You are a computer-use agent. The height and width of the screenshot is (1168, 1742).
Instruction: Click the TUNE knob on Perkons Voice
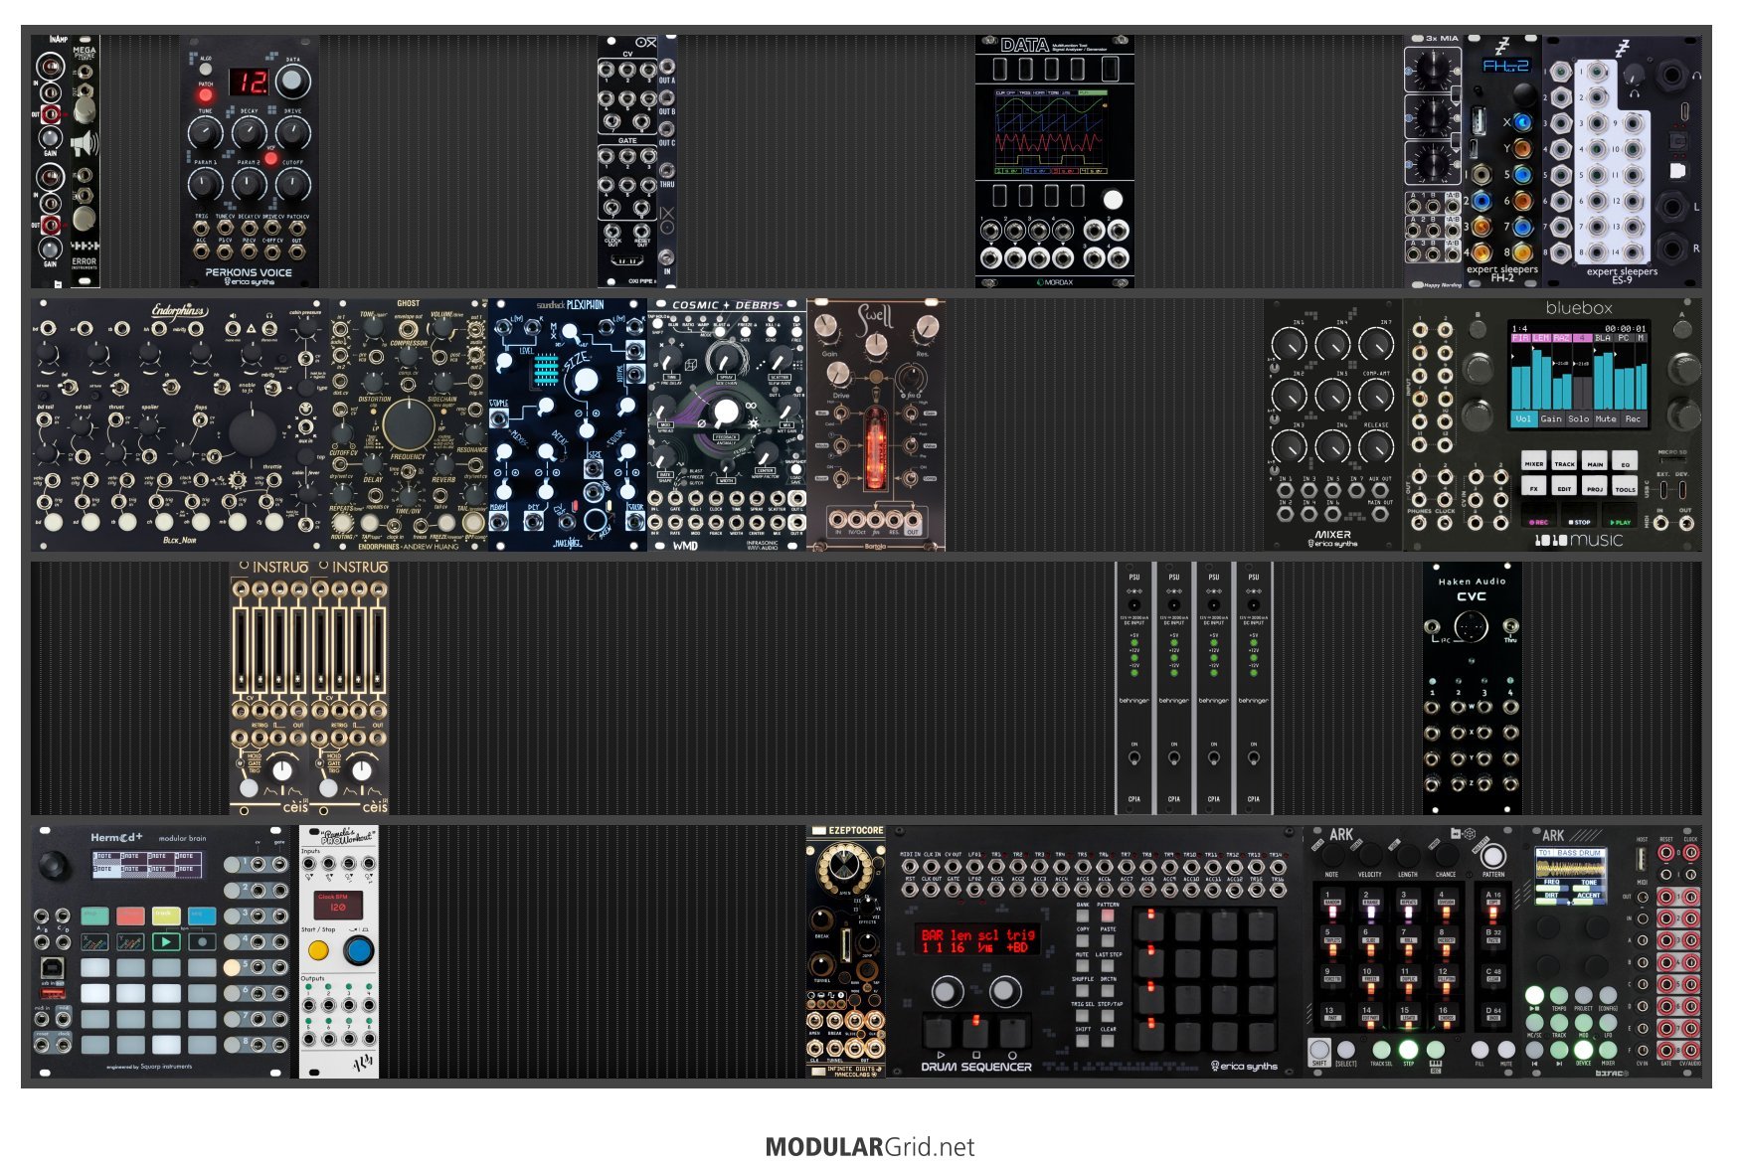click(x=205, y=133)
